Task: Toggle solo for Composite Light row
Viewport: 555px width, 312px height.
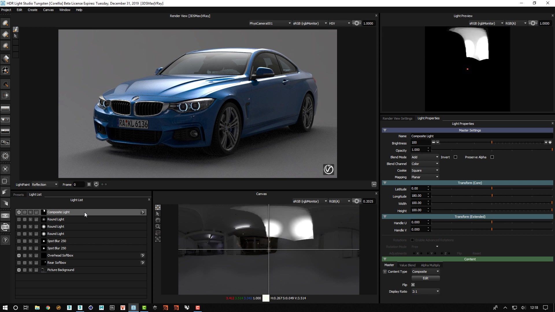Action: (x=25, y=212)
